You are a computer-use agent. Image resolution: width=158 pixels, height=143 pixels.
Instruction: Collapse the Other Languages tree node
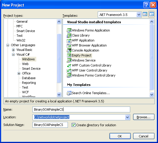click(x=8, y=45)
